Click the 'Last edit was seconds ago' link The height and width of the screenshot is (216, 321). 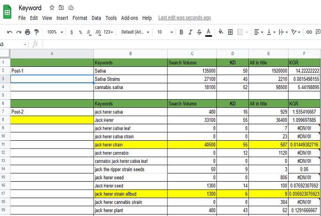coord(185,18)
